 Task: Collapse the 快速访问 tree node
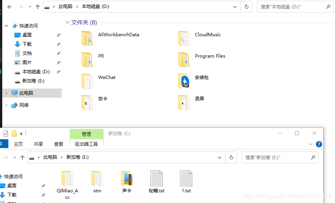[x=6, y=26]
